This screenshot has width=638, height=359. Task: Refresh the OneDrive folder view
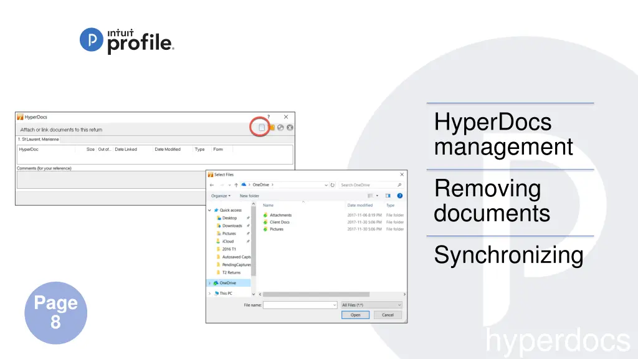tap(333, 184)
